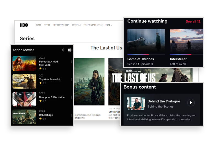Screen dimensions: 214x143
Task: Click the star rating icon for Deadpool & Wolverine
Action: click(40, 101)
